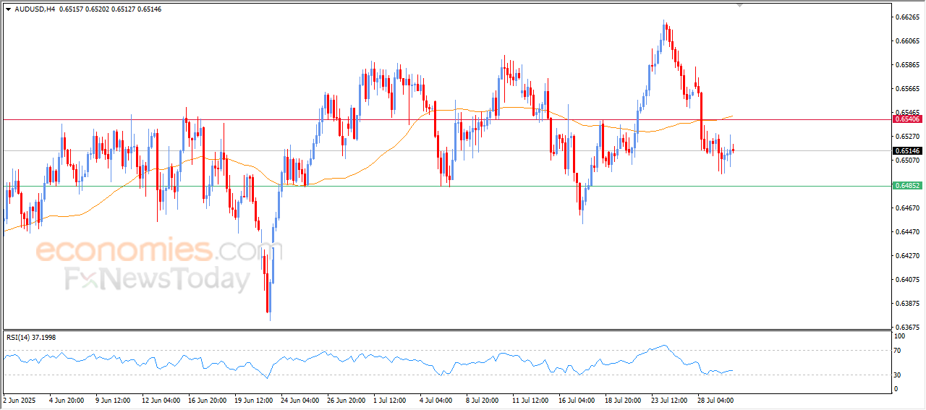Click the RSI scale value 100
This screenshot has width=926, height=410.
[x=901, y=337]
